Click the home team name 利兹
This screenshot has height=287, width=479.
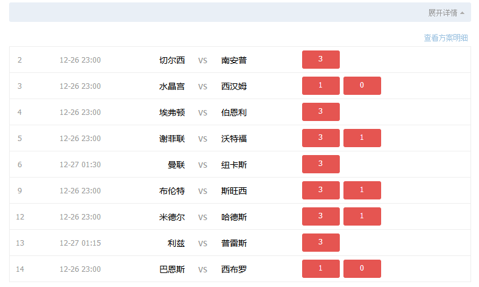coord(176,243)
